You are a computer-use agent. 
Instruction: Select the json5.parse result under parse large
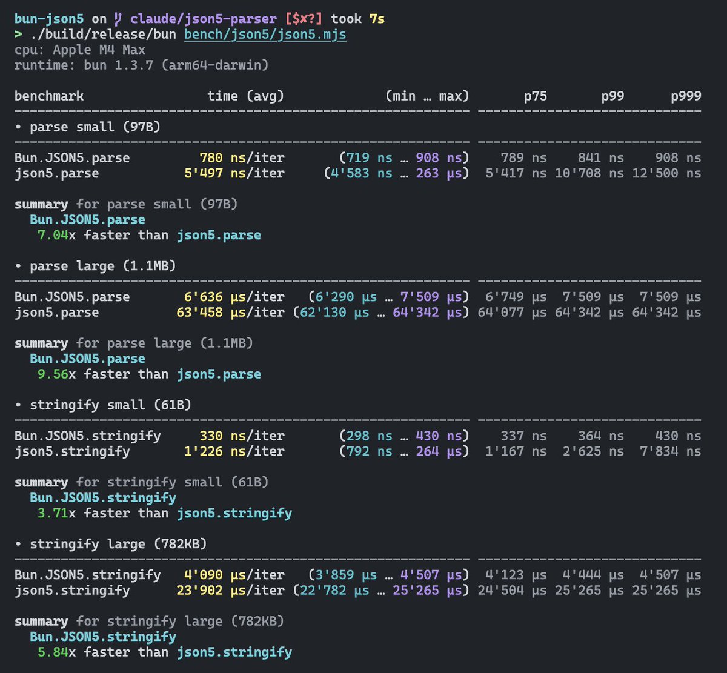(54, 313)
